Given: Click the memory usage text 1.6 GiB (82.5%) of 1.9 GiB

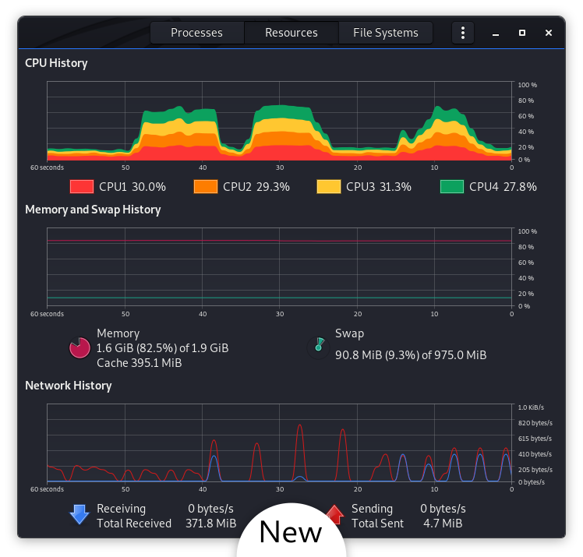Looking at the screenshot, I should (162, 348).
